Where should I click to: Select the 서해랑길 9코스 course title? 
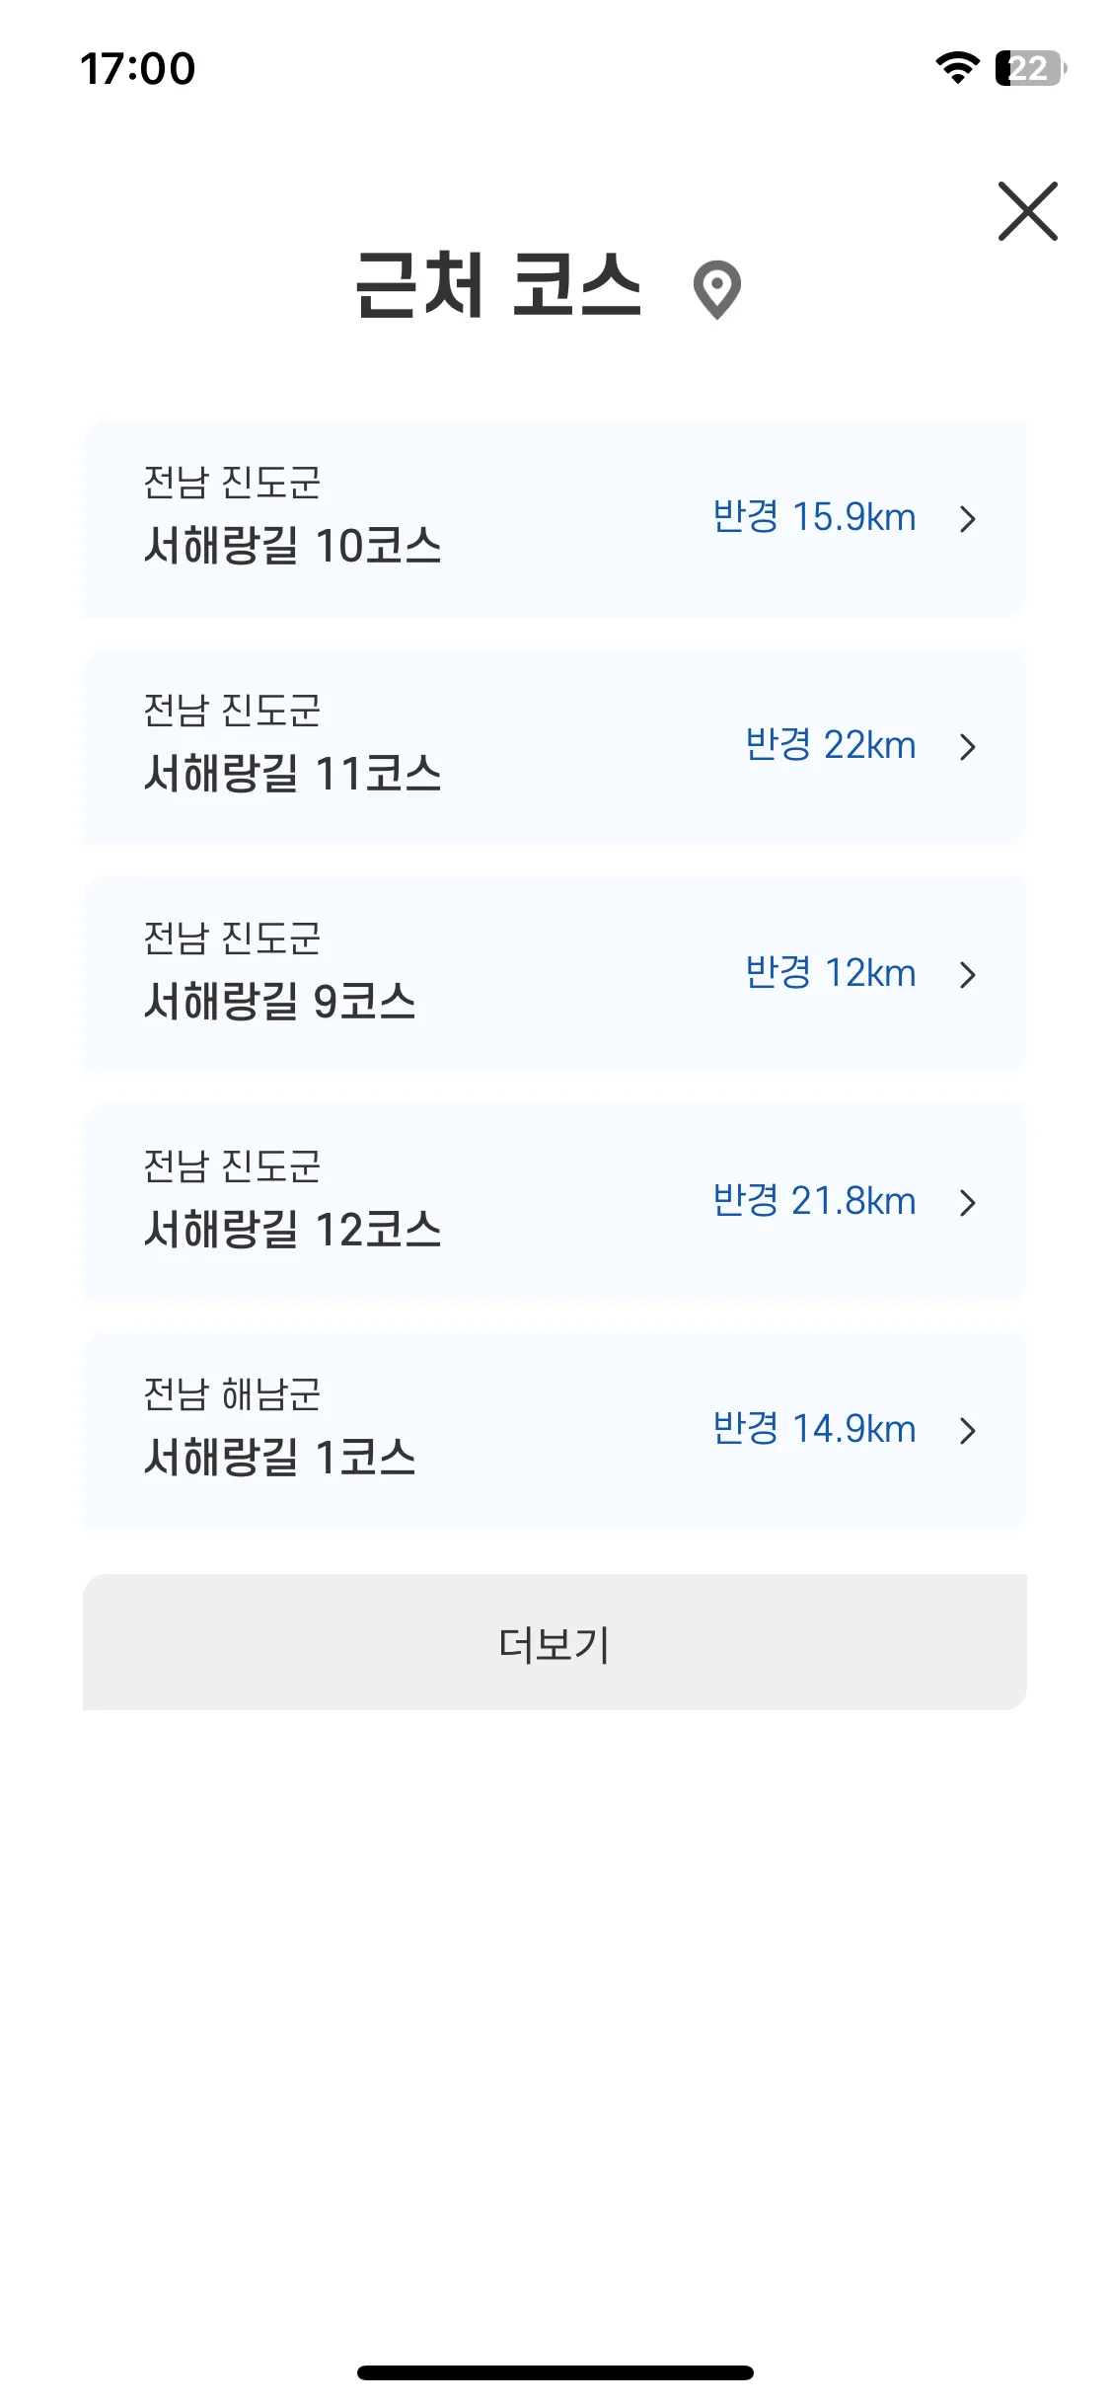pos(279,1002)
